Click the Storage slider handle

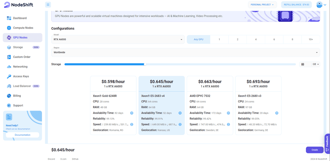pyautogui.click(x=145, y=64)
